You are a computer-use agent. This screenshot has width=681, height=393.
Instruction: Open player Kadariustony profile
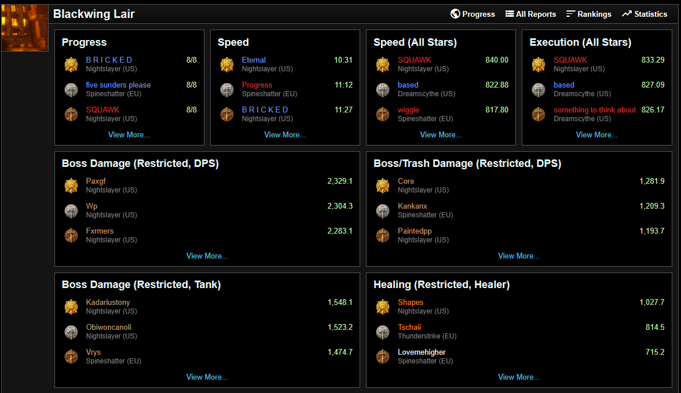[x=108, y=302]
